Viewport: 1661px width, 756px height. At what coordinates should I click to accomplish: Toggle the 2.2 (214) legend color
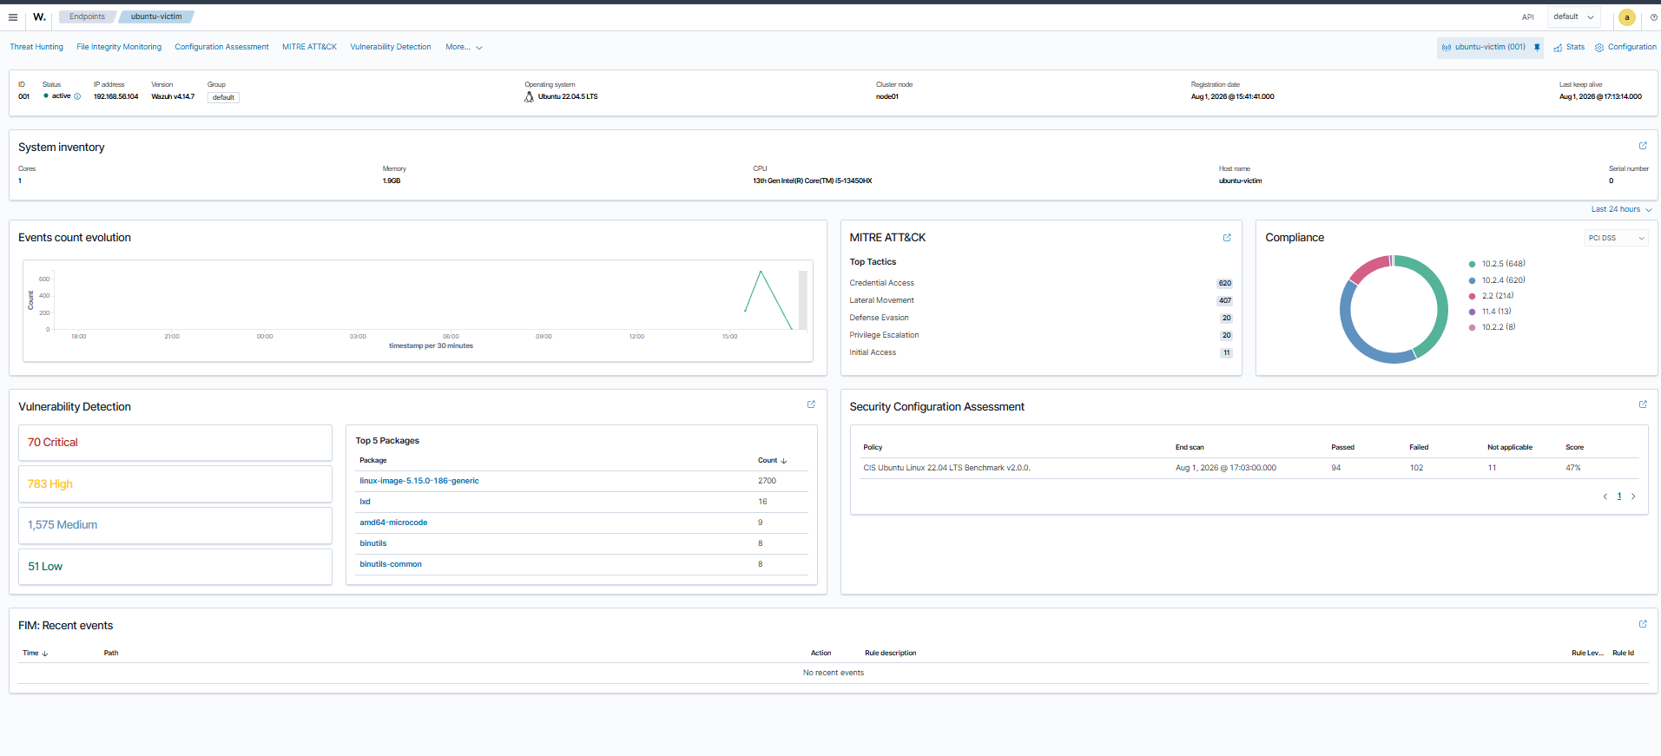(1472, 296)
